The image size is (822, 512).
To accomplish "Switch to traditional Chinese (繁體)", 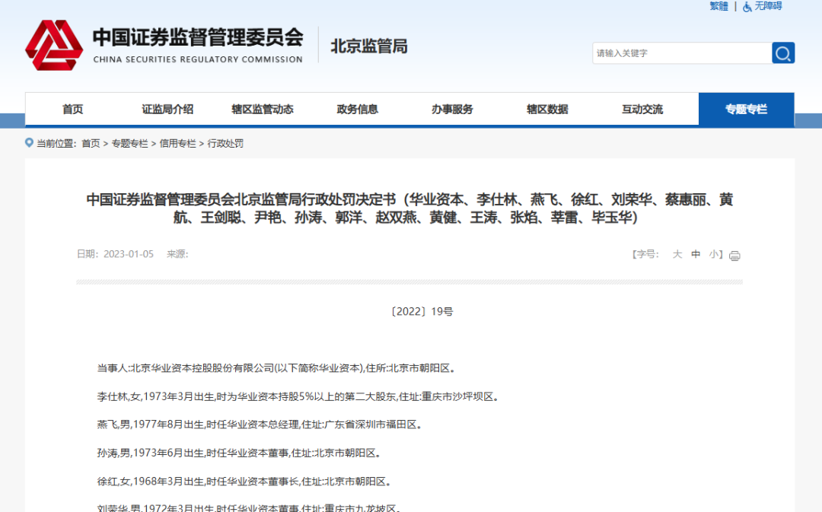I will click(718, 6).
